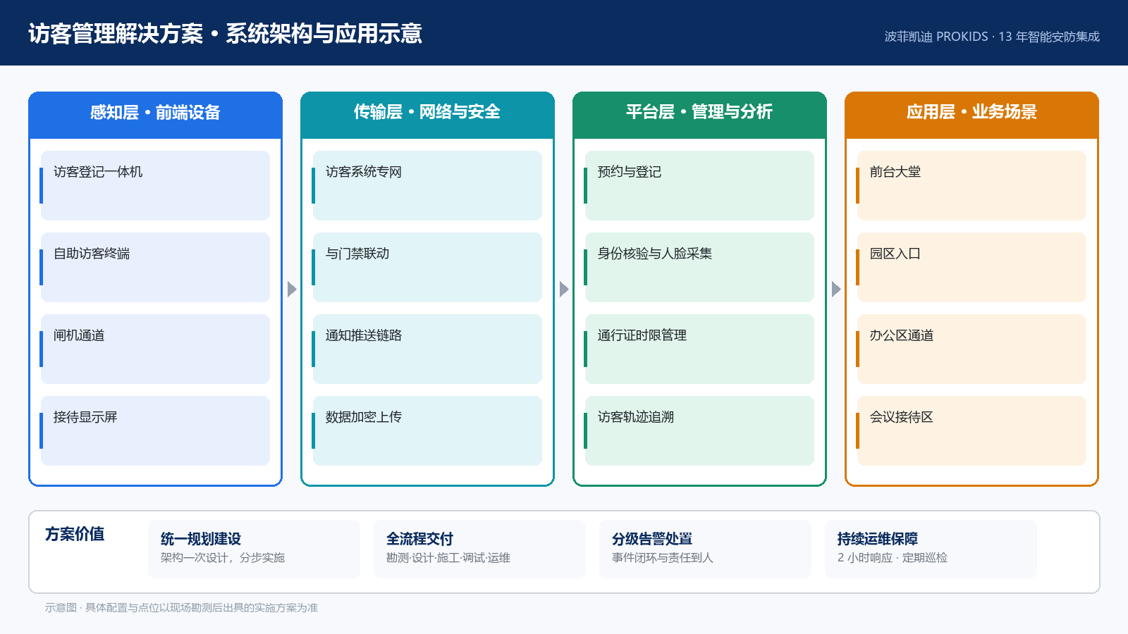
Task: Click the text "勘测·设计·施工·调试·运维"
Action: (448, 558)
